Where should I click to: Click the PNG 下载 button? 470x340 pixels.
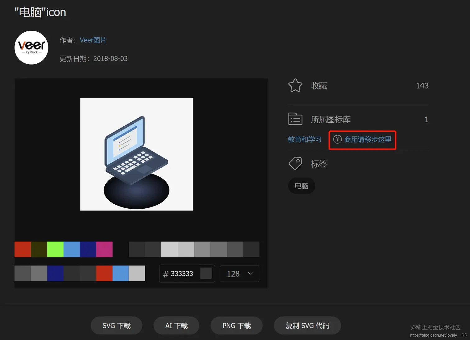pyautogui.click(x=236, y=325)
